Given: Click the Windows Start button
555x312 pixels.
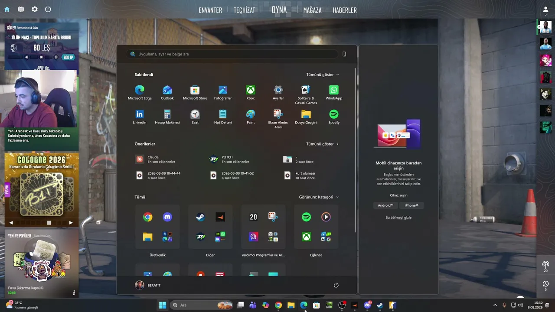Looking at the screenshot, I should (x=163, y=305).
